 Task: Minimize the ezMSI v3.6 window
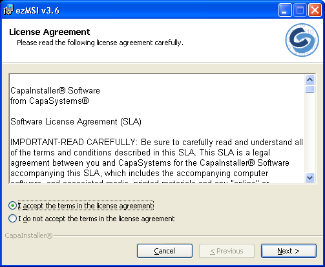click(x=285, y=10)
